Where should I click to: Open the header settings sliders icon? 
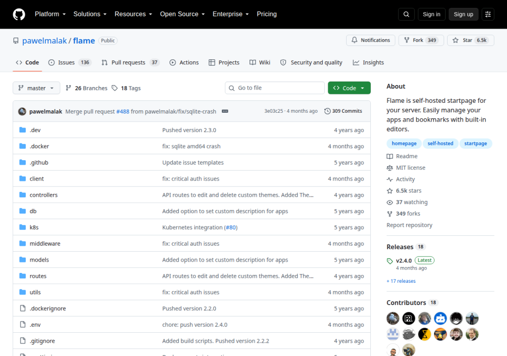click(x=488, y=14)
